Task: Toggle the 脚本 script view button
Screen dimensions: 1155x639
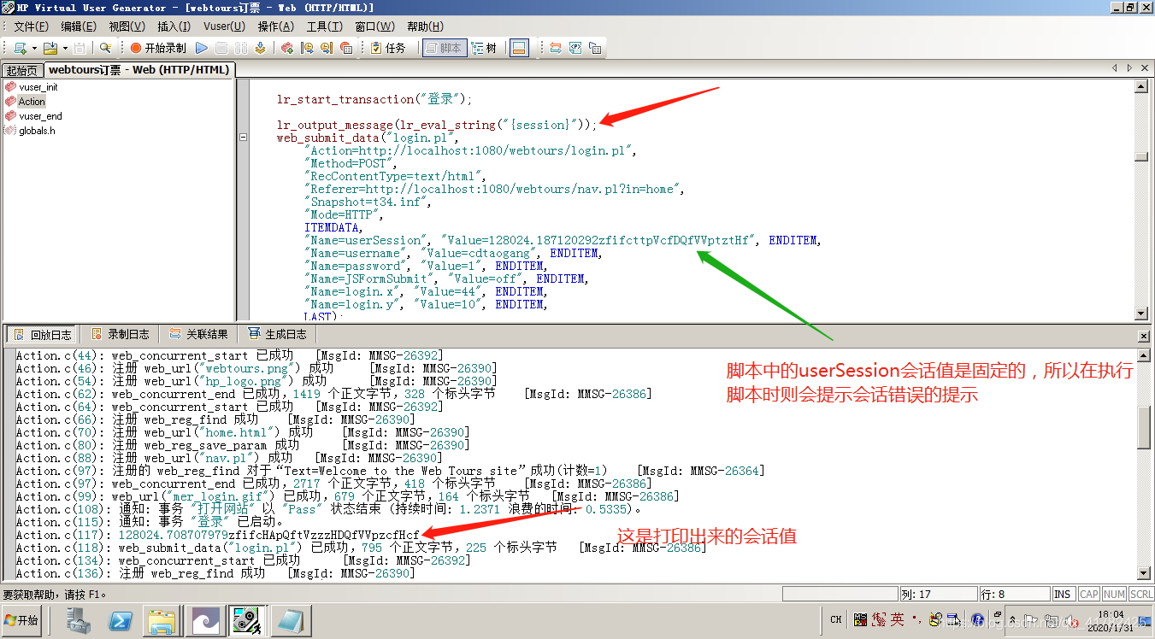Action: coord(444,48)
